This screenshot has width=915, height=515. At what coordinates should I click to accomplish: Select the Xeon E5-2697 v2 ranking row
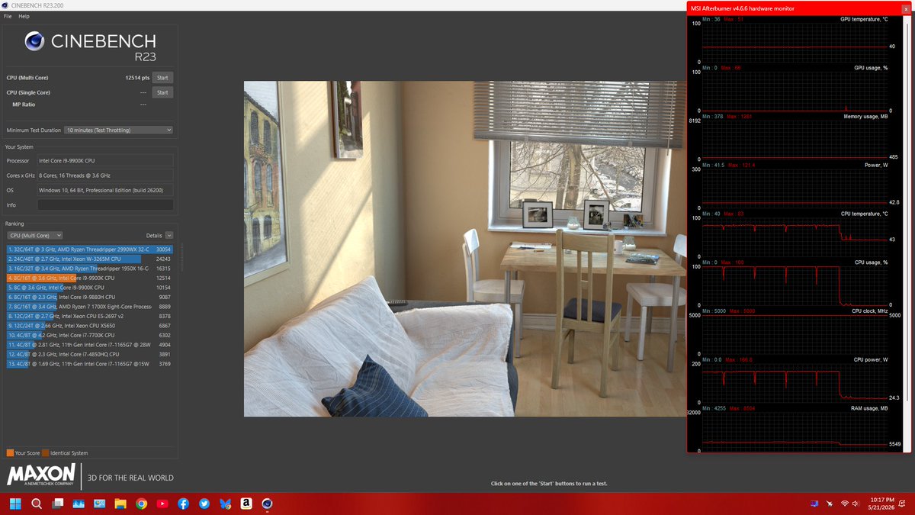pyautogui.click(x=90, y=316)
